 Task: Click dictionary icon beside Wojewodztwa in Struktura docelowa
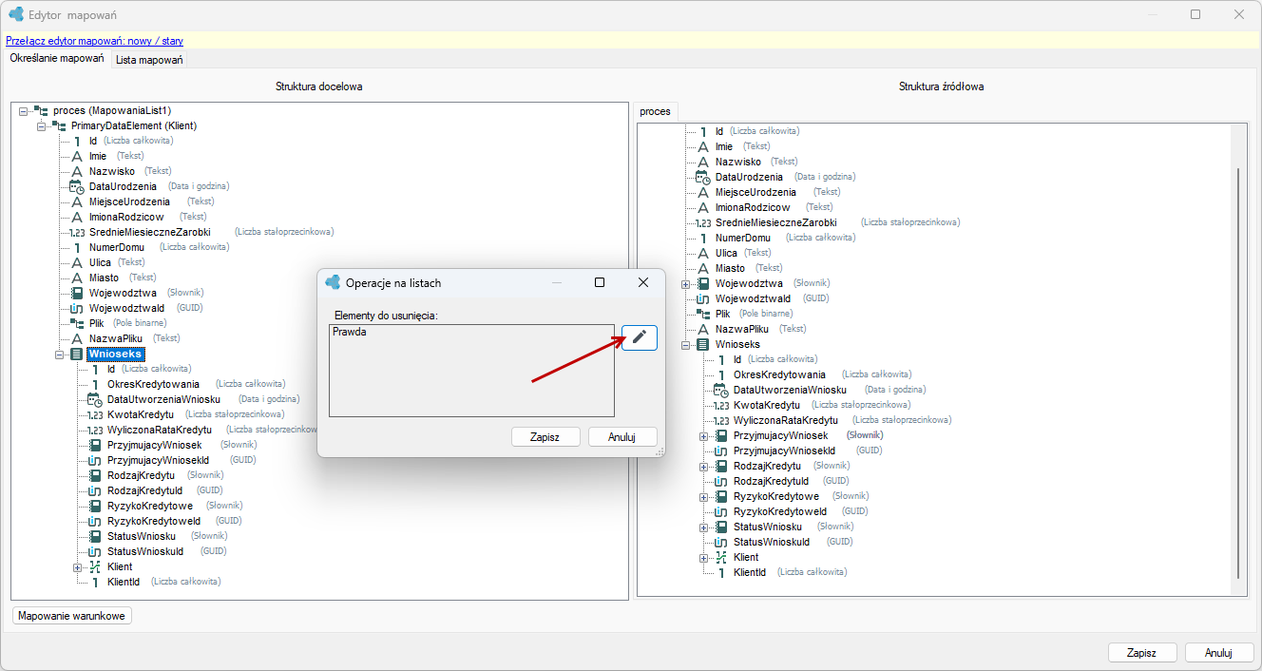coord(79,293)
